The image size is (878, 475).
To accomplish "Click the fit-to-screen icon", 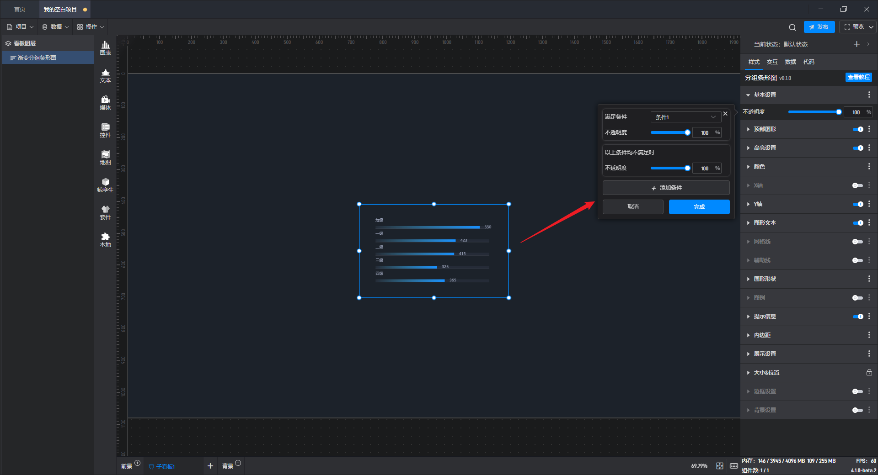I will tap(720, 466).
